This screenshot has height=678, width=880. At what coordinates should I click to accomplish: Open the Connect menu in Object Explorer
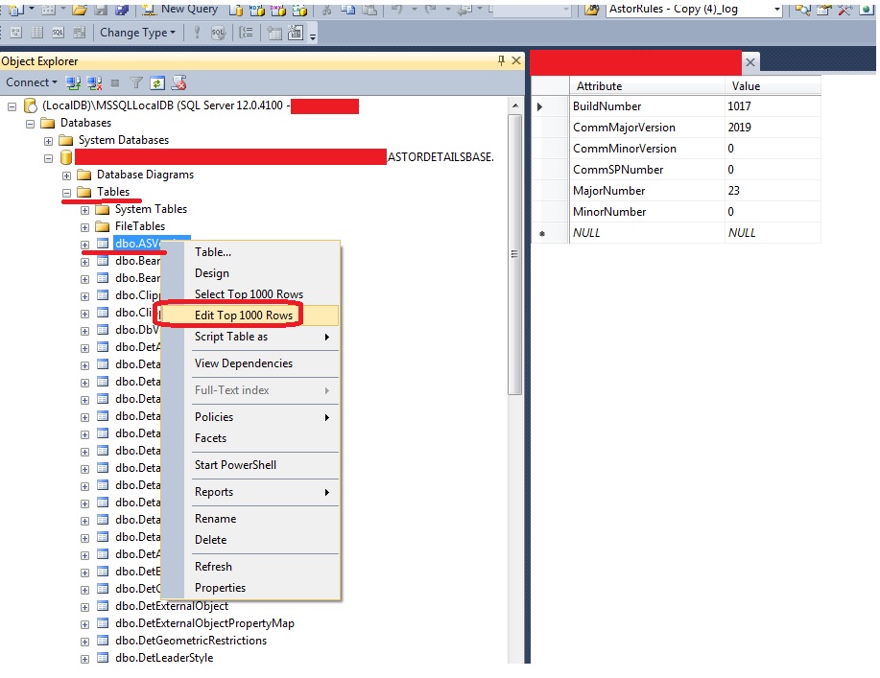30,82
